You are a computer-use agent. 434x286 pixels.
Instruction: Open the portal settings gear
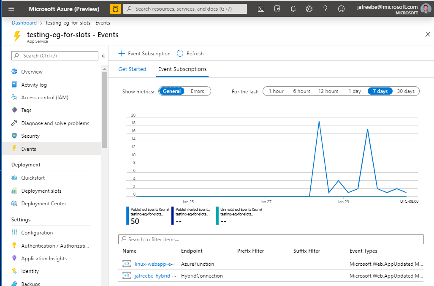click(309, 9)
